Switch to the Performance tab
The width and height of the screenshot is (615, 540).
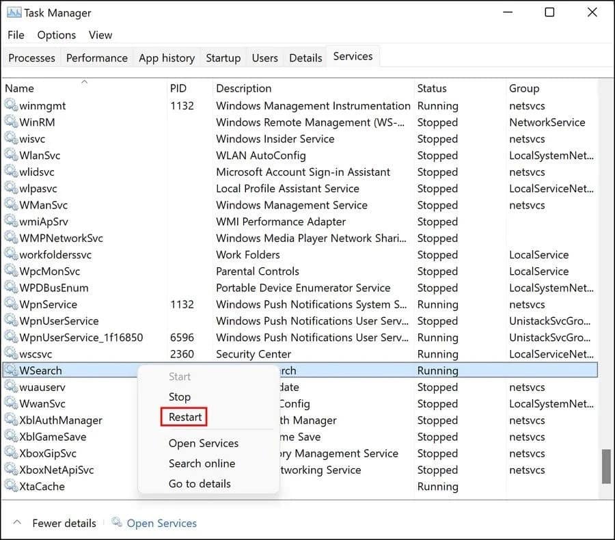point(96,58)
